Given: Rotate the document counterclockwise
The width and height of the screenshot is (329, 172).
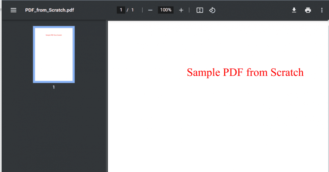Looking at the screenshot, I should pos(212,10).
